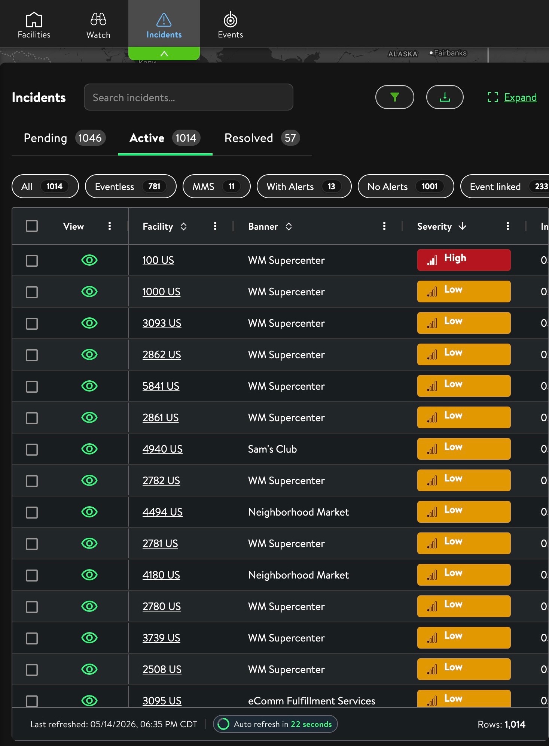Switch to the Active tab

pos(165,138)
